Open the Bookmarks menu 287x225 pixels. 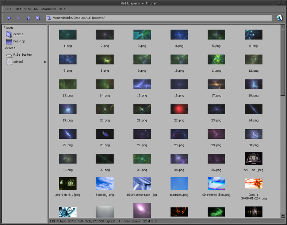48,9
